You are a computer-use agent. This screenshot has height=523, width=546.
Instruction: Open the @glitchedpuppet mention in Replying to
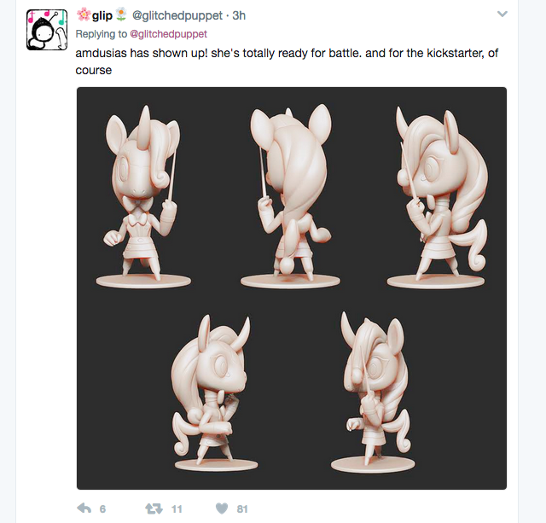pyautogui.click(x=169, y=34)
